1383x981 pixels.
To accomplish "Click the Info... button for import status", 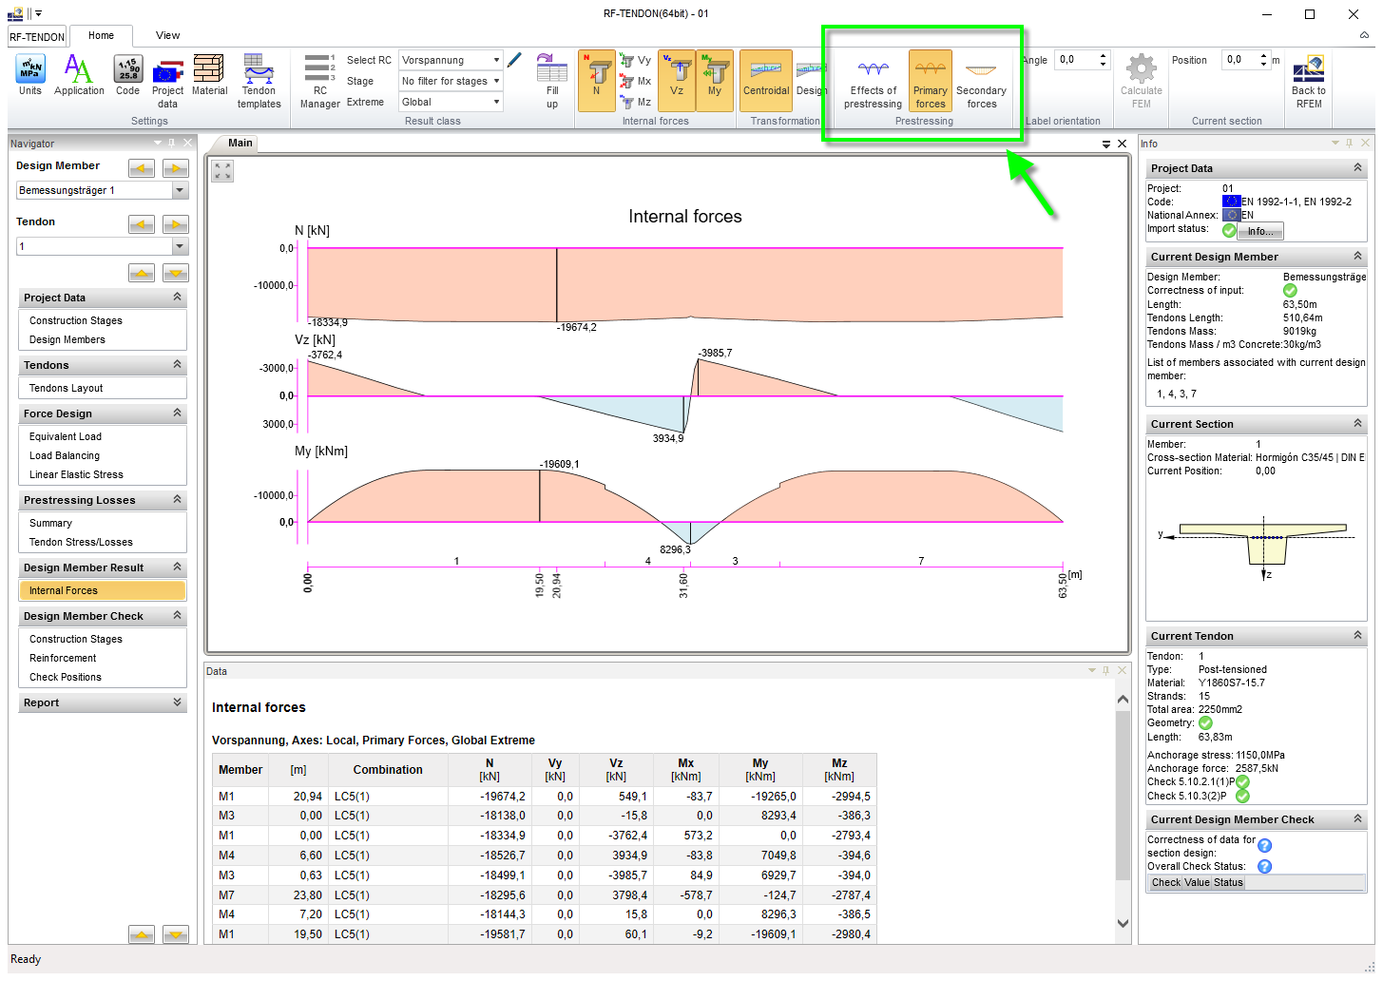I will click(x=1260, y=231).
